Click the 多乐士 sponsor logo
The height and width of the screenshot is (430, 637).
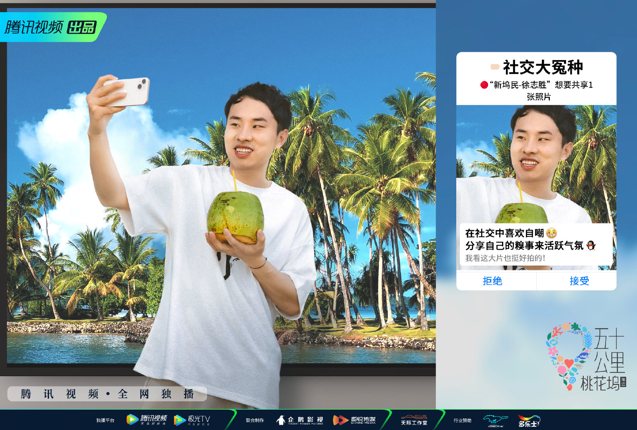tap(529, 421)
